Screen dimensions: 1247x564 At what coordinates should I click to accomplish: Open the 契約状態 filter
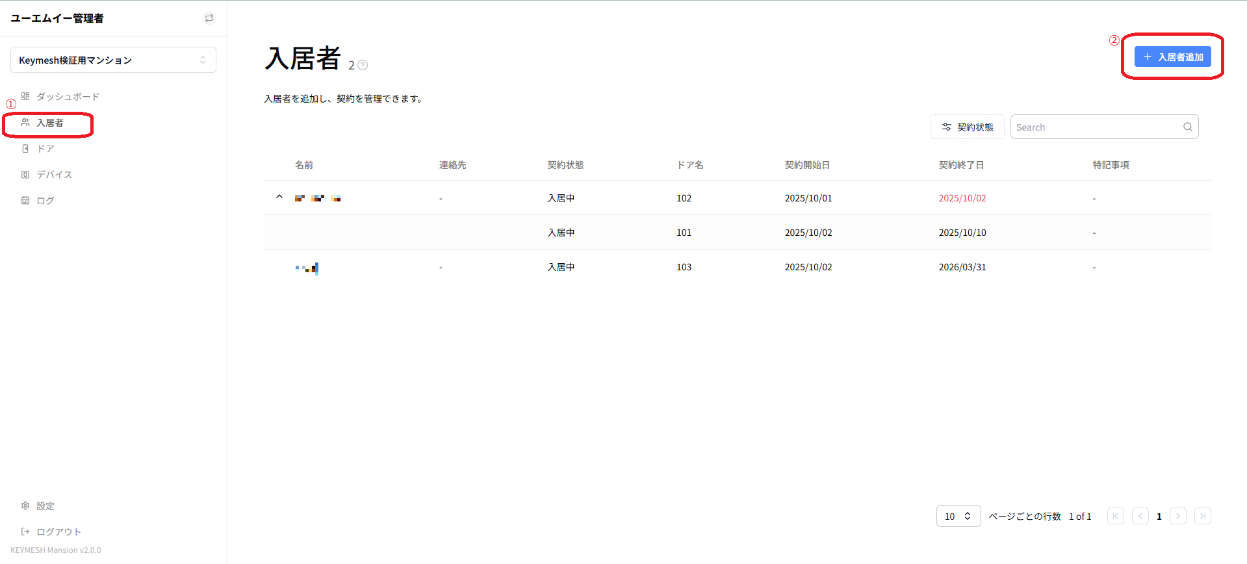click(967, 127)
